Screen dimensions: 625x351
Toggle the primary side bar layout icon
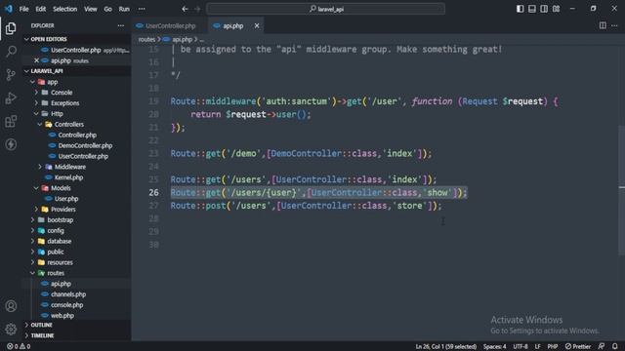[x=520, y=9]
